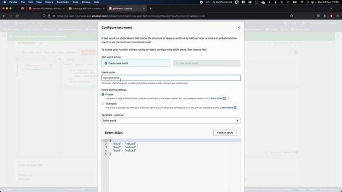Close the getParams Lambda tab
This screenshot has height=192, width=342.
(144, 9)
